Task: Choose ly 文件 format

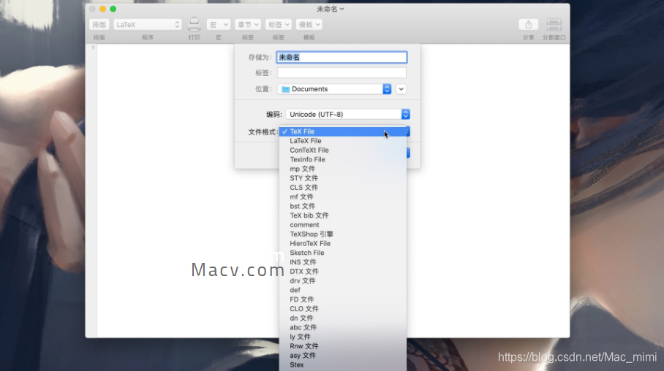Action: pyautogui.click(x=343, y=337)
